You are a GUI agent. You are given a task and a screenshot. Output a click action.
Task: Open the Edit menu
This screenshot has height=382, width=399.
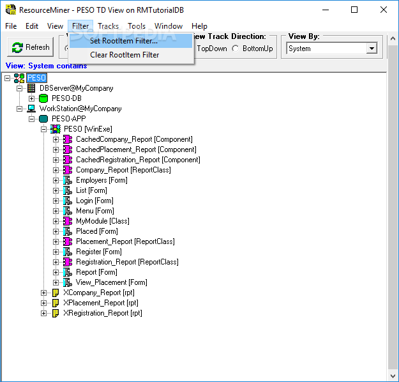[32, 26]
